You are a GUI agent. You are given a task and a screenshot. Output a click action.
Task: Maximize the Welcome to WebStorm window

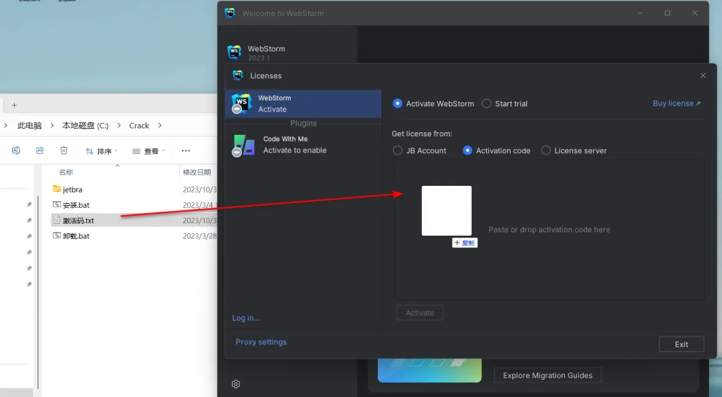tap(667, 13)
